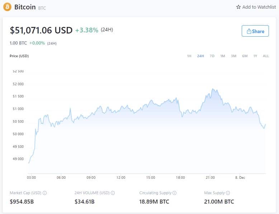279x214 pixels.
Task: Click the BTC ticker symbol label
Action: pos(42,8)
